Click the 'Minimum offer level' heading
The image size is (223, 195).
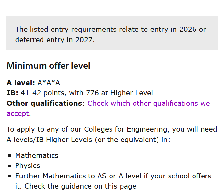click(x=48, y=66)
